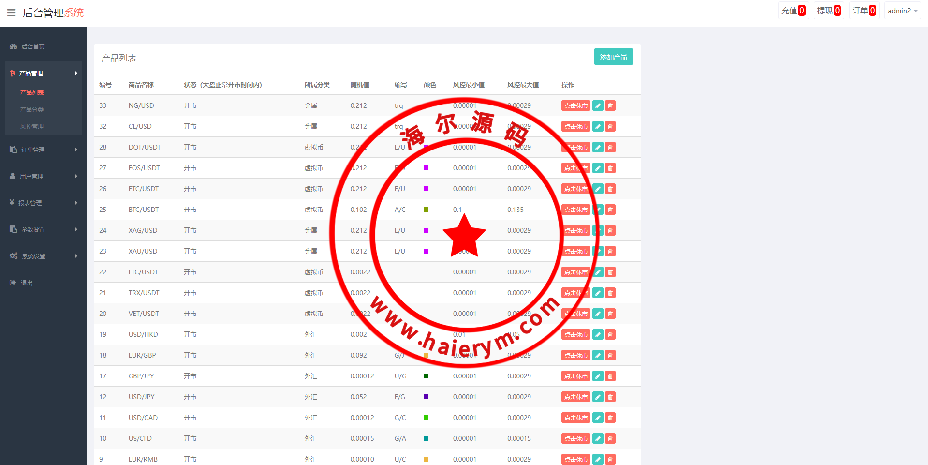
Task: Click the hamburger menu icon in header
Action: (12, 13)
